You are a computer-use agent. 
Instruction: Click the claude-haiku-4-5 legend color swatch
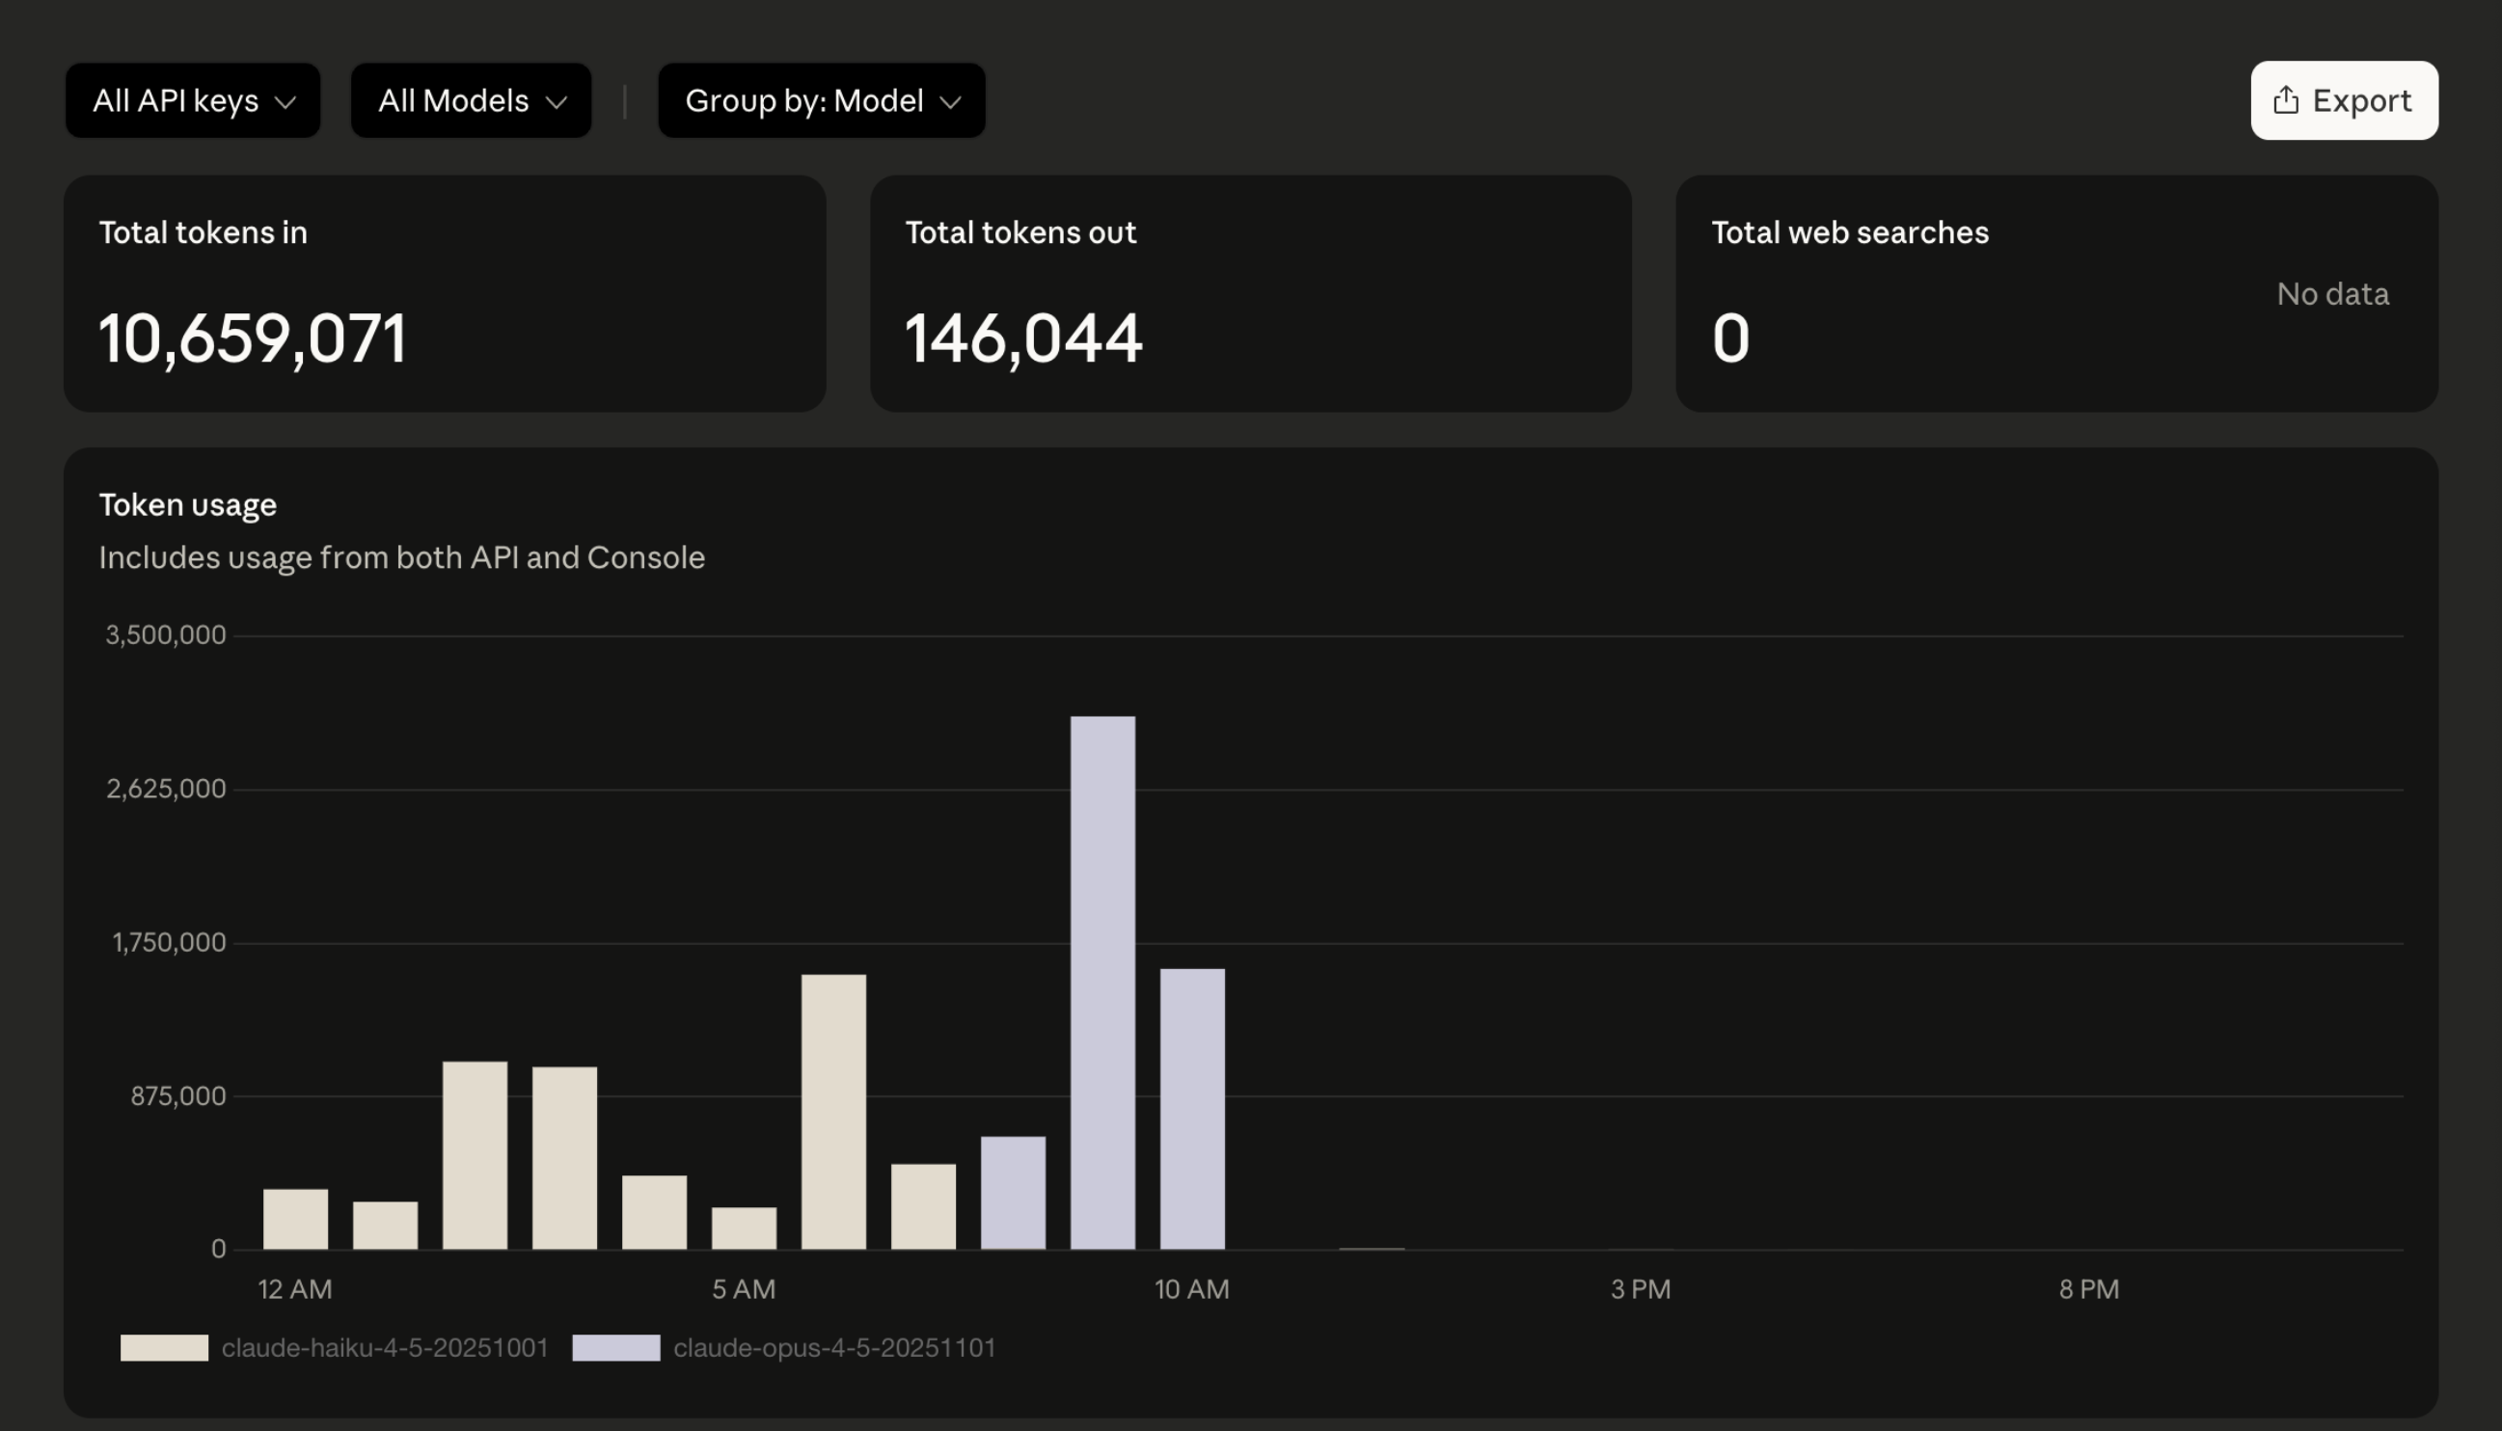pos(164,1347)
